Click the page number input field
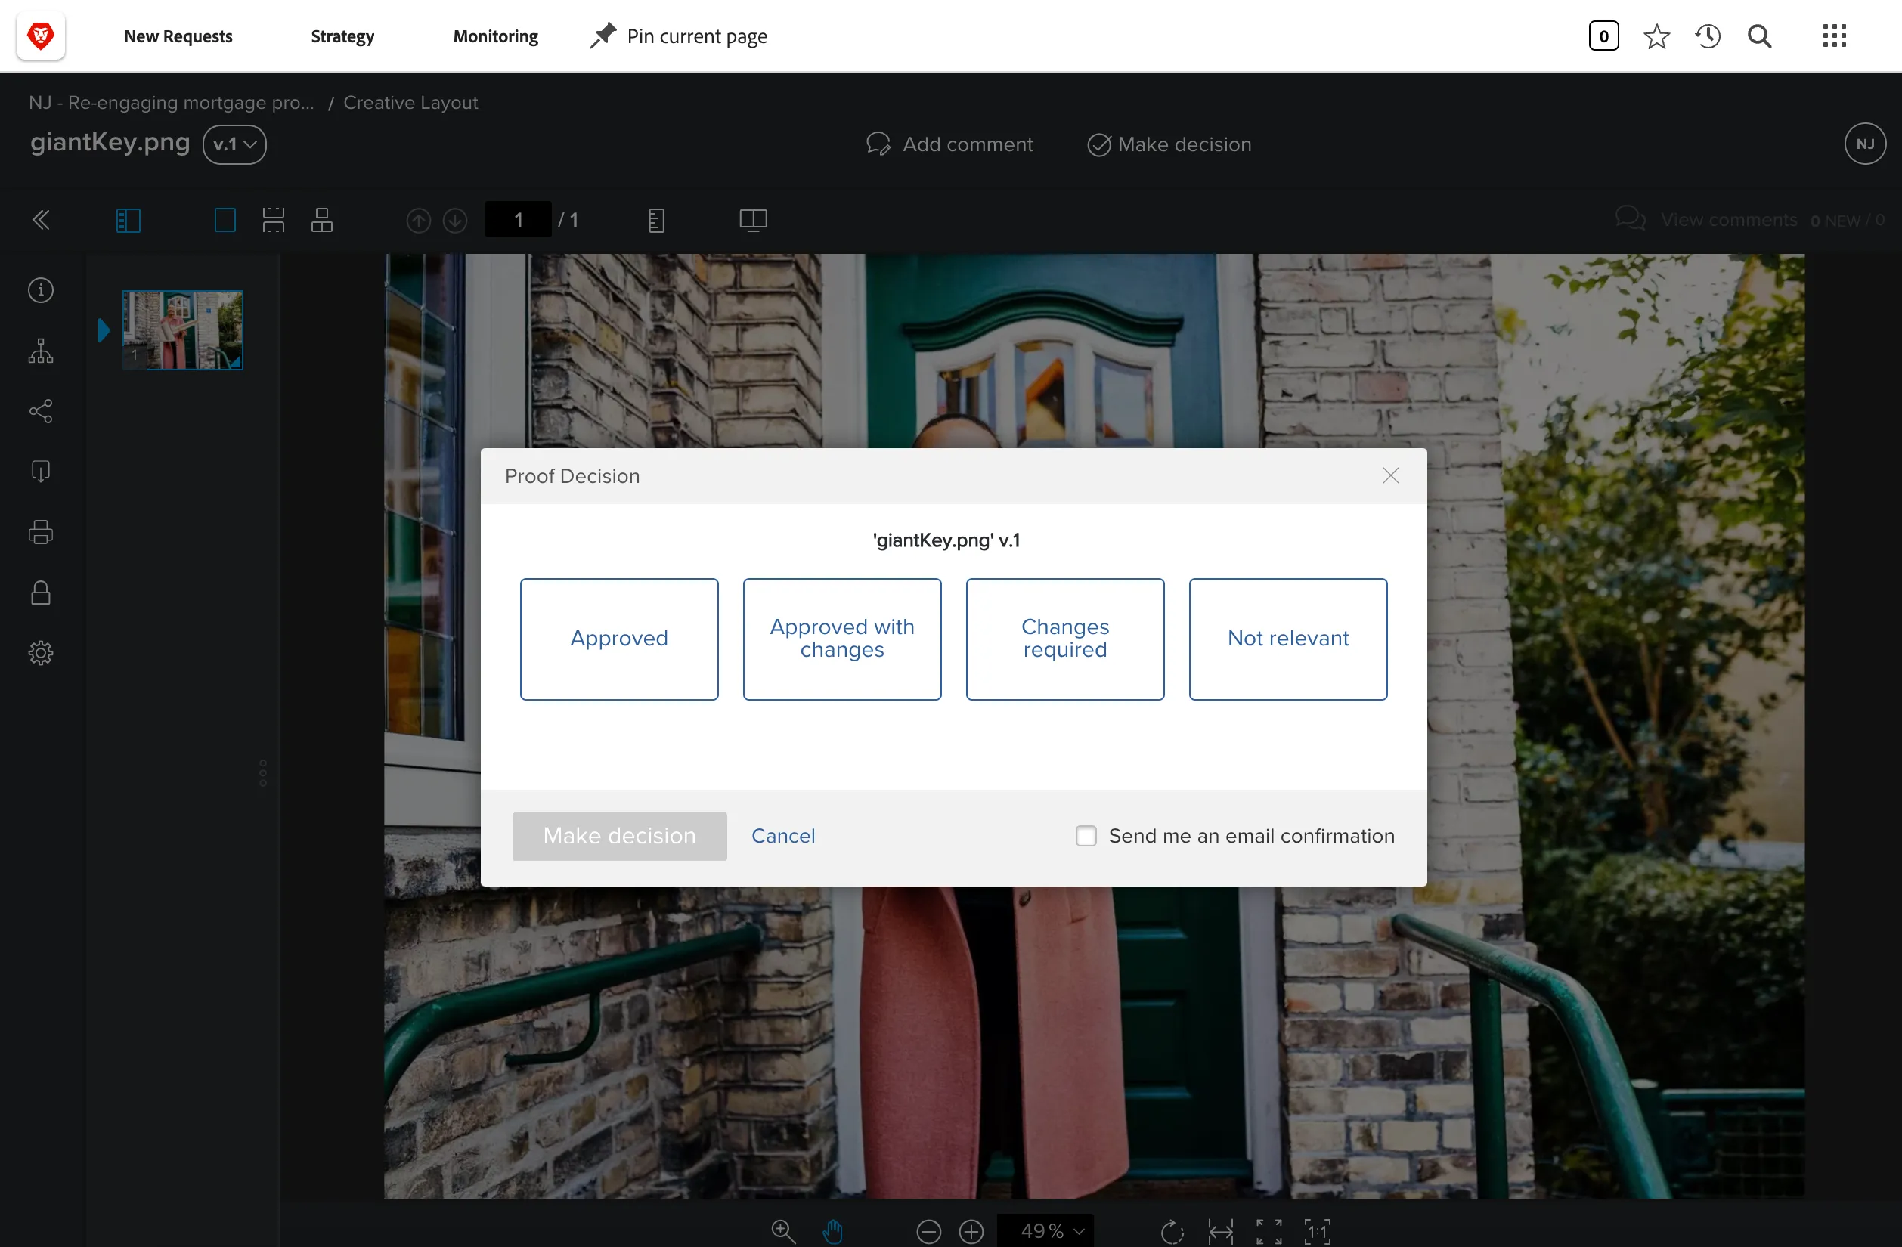 [518, 220]
